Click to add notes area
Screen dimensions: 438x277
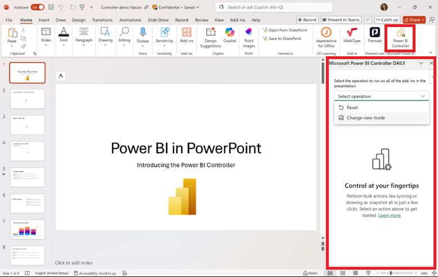(x=74, y=263)
